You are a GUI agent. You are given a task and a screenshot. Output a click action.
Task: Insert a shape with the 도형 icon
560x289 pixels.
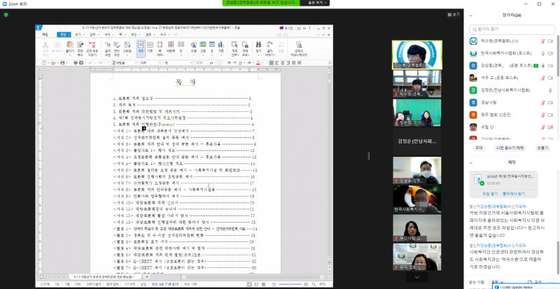pos(194,45)
